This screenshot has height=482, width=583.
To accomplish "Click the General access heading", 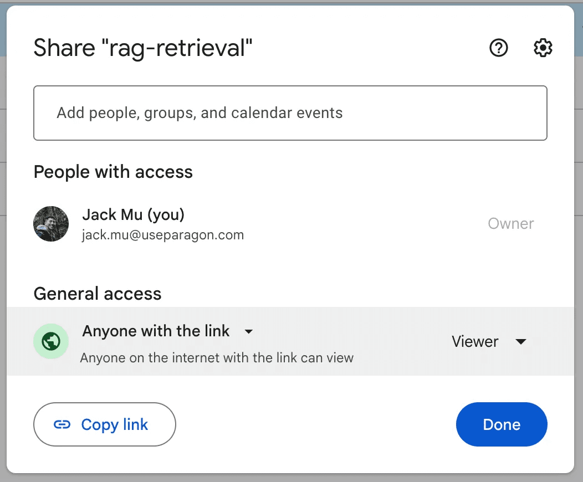I will 98,294.
